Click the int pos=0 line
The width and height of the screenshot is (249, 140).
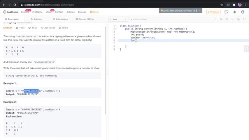coord(137,35)
